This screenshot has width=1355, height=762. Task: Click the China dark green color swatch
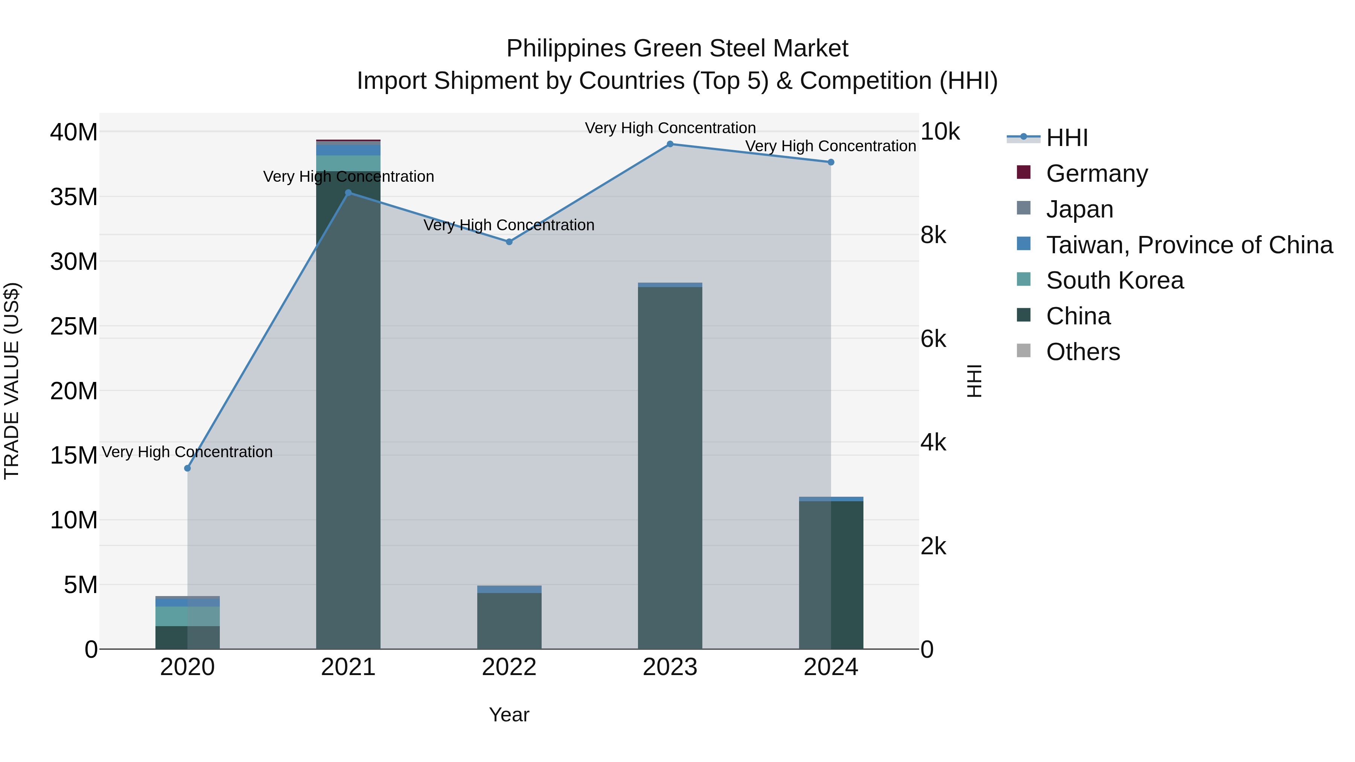click(1024, 315)
